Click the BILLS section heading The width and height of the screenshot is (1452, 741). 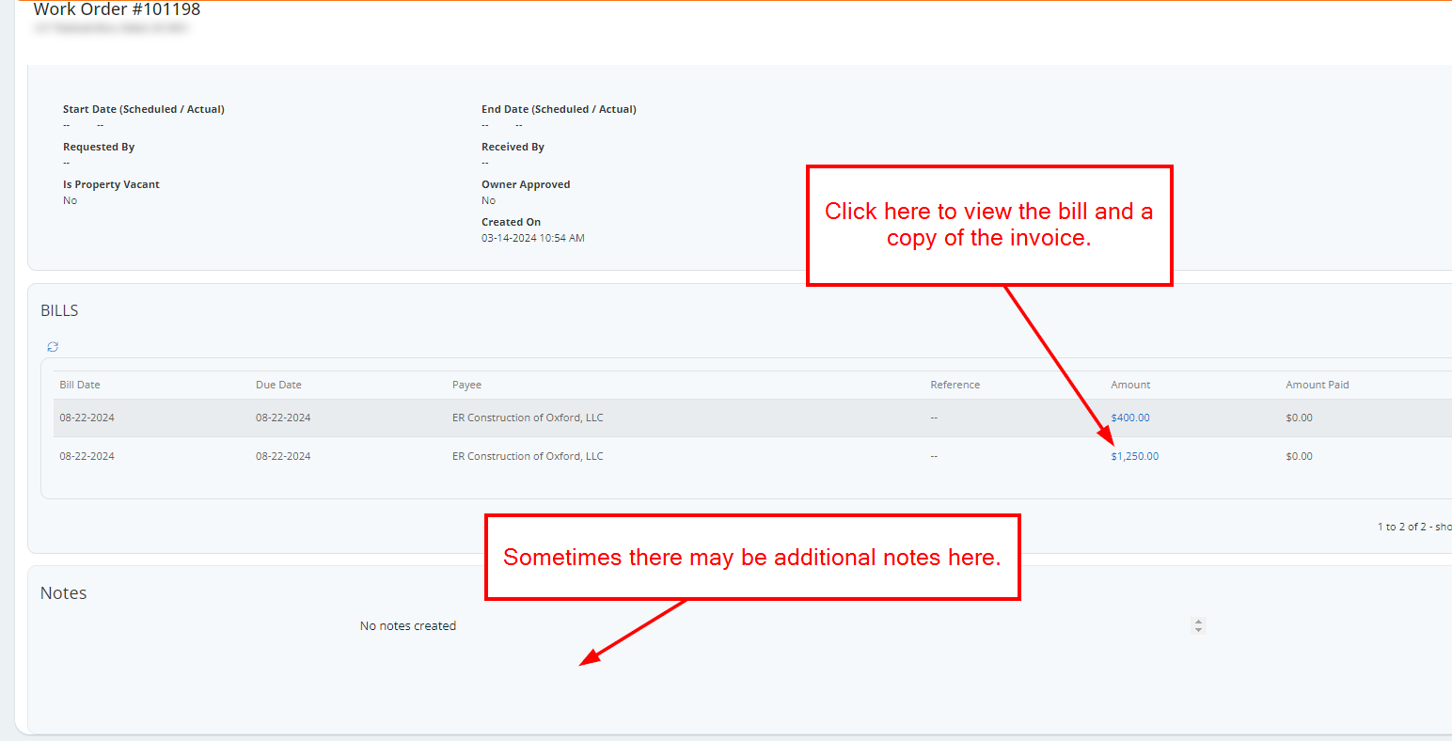point(59,310)
